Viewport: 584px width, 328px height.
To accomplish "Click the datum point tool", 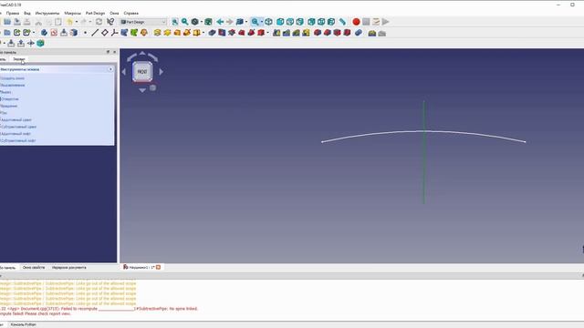I will 85,33.
